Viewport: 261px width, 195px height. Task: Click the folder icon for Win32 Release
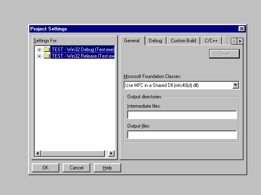46,56
